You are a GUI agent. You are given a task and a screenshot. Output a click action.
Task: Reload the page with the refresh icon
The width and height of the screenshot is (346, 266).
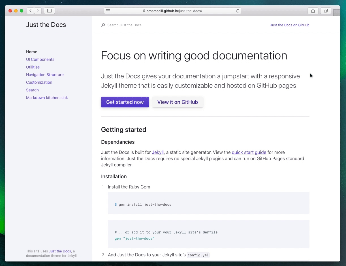click(238, 11)
